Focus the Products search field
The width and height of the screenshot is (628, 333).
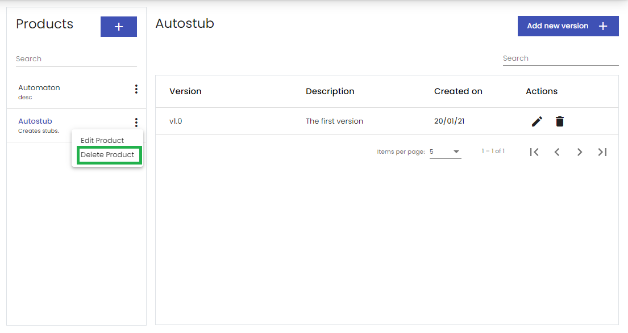77,59
